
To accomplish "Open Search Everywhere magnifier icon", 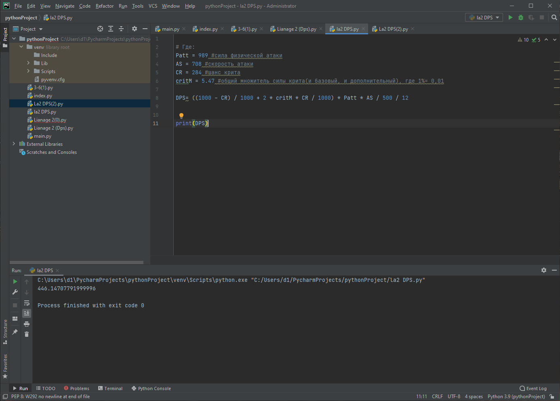I will tap(554, 17).
